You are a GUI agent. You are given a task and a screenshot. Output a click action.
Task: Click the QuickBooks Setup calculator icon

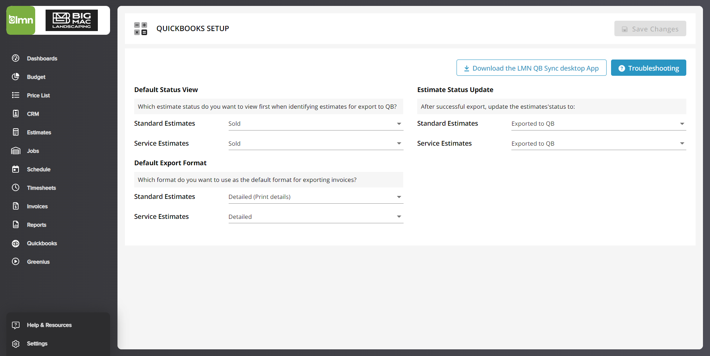140,28
